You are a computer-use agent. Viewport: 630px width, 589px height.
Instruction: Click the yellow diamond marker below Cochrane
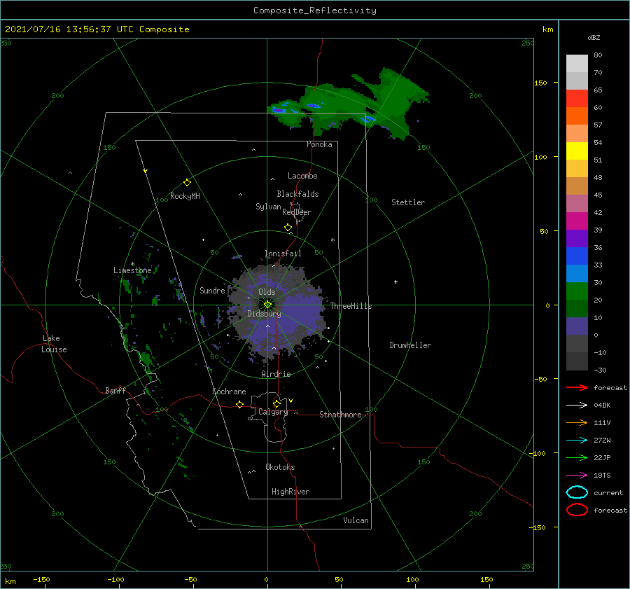pyautogui.click(x=239, y=404)
